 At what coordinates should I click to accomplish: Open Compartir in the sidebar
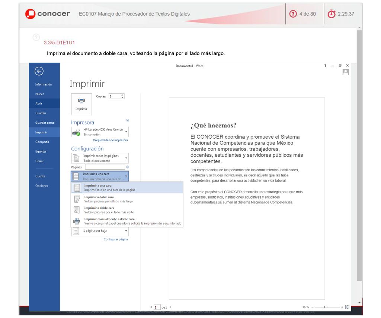coord(44,142)
